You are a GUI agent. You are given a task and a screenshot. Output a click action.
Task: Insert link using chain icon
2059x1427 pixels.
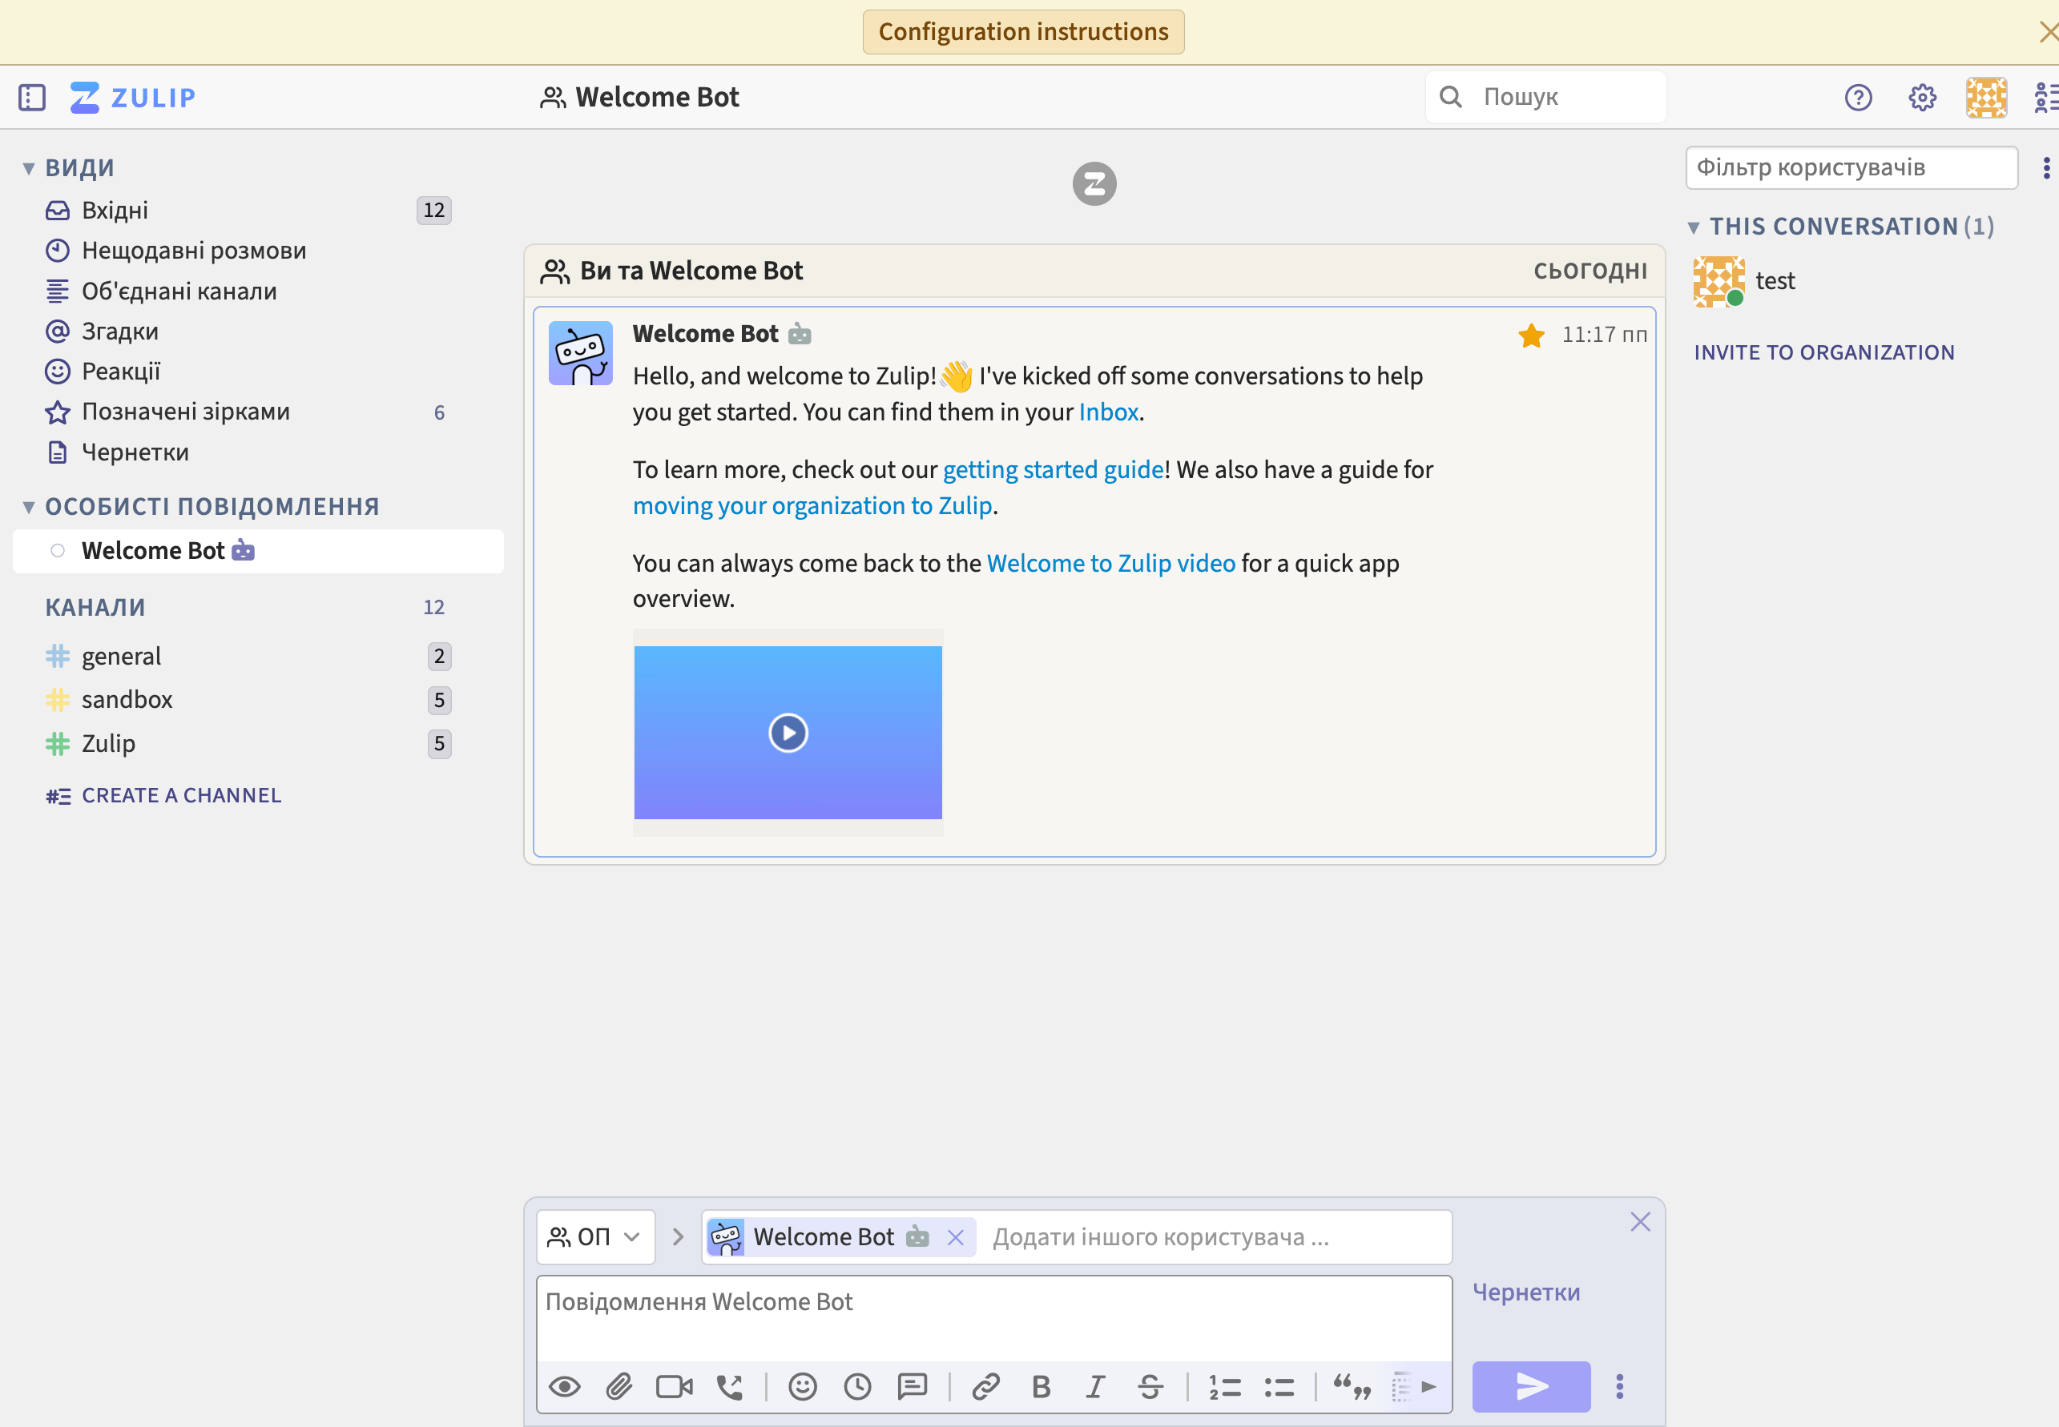985,1387
